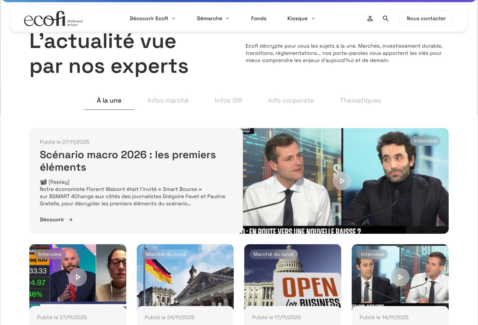Click the Marché du lundi badge on the Germany thumbnail
Viewport: 478px width, 325px height.
pyautogui.click(x=166, y=254)
